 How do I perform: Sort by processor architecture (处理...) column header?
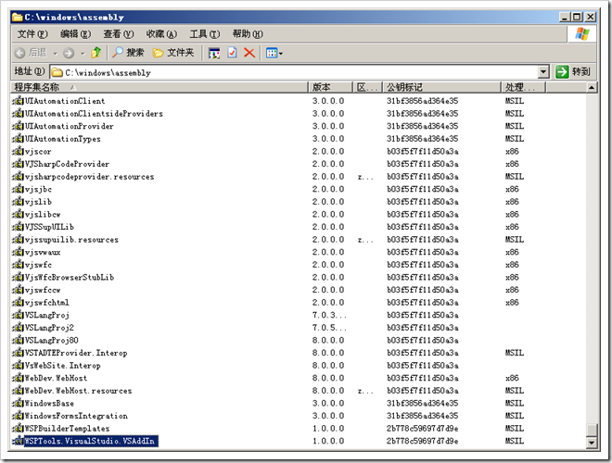pos(523,87)
